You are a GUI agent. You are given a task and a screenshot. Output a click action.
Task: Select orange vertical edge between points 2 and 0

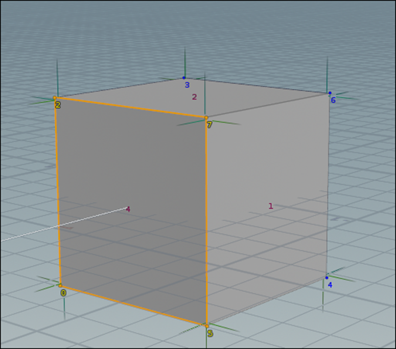[x=57, y=192]
